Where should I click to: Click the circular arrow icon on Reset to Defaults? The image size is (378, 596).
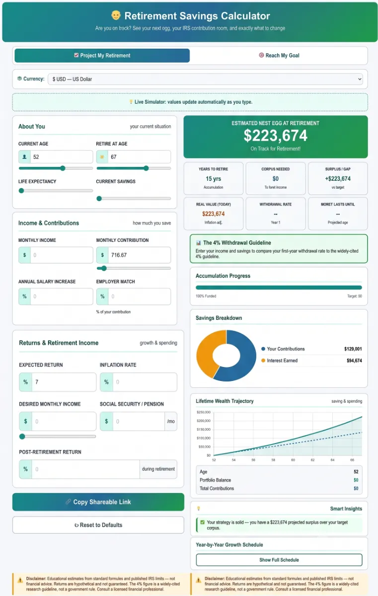click(x=76, y=525)
